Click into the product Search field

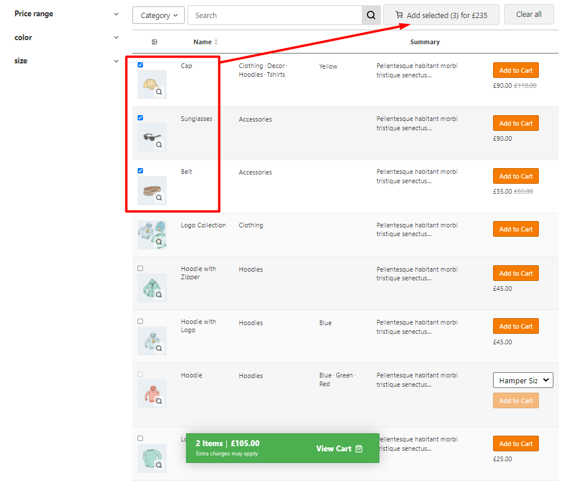[275, 15]
